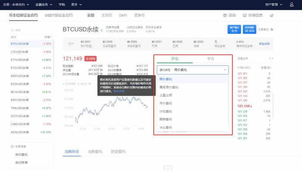
Task: Toggle the trading unit switch icon
Action: pos(272,29)
